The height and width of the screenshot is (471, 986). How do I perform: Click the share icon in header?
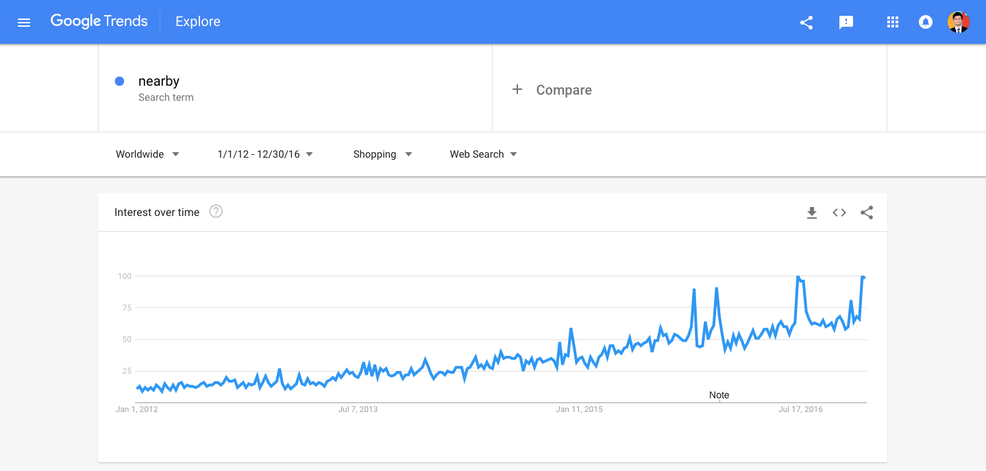point(806,22)
